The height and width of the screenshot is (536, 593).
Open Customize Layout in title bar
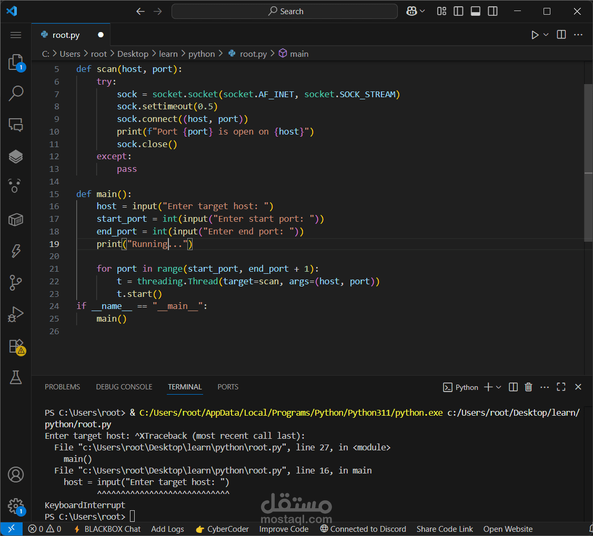click(441, 12)
